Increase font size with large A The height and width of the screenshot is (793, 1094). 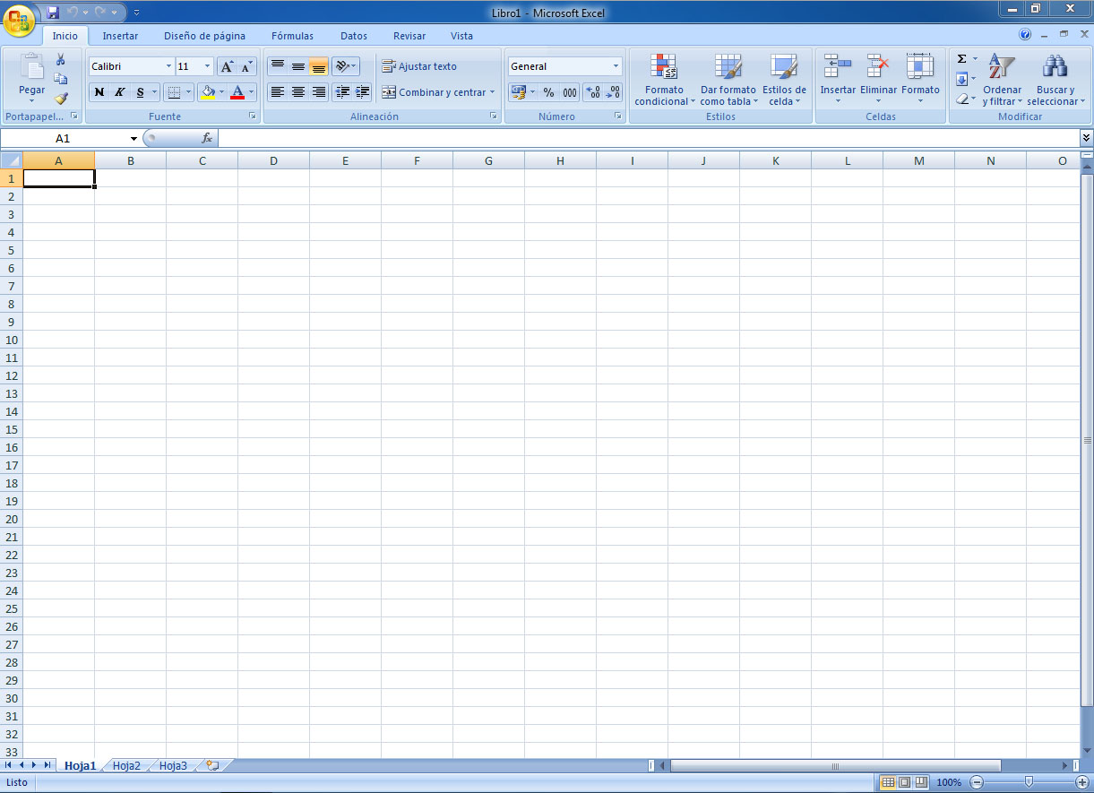pyautogui.click(x=227, y=66)
